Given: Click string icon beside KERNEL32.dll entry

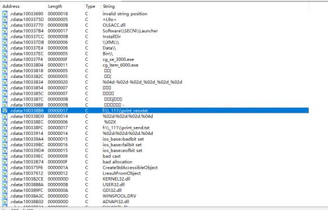Looking at the screenshot, I should 5,179.
